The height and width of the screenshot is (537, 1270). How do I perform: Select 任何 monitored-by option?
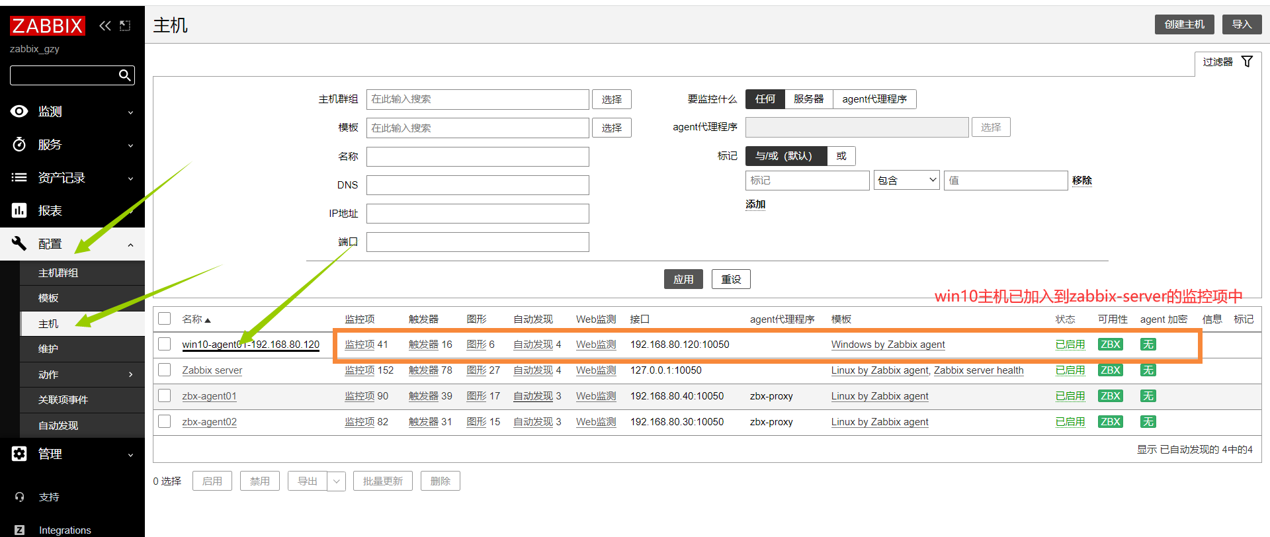tap(765, 99)
